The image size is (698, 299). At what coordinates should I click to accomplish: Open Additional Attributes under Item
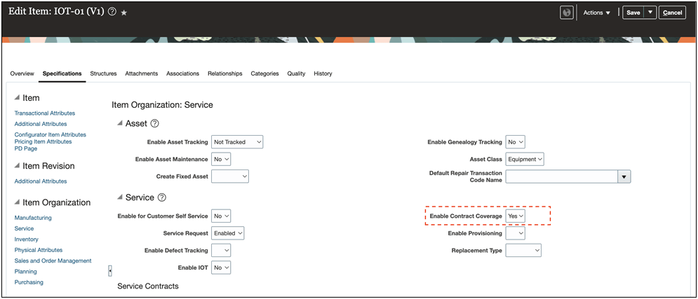(x=41, y=124)
